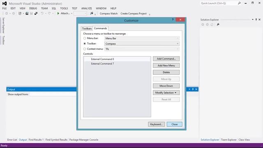Click the Move Down button

[x=166, y=86]
